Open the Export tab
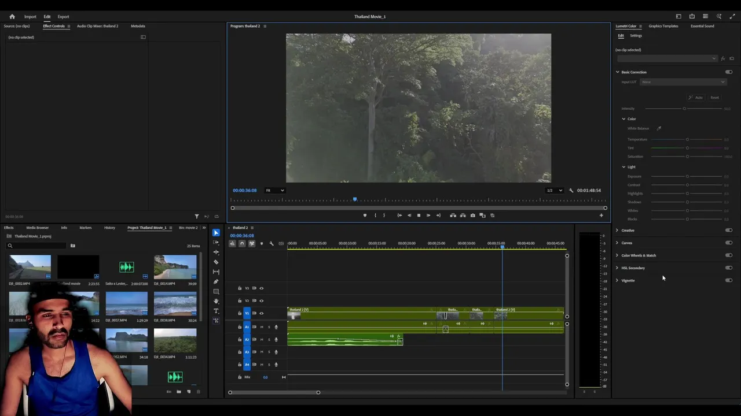Viewport: 741px width, 416px height. (63, 17)
